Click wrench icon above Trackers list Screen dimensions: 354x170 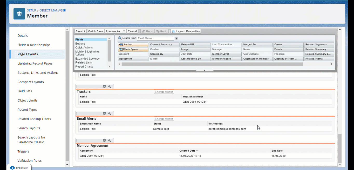coord(110,86)
